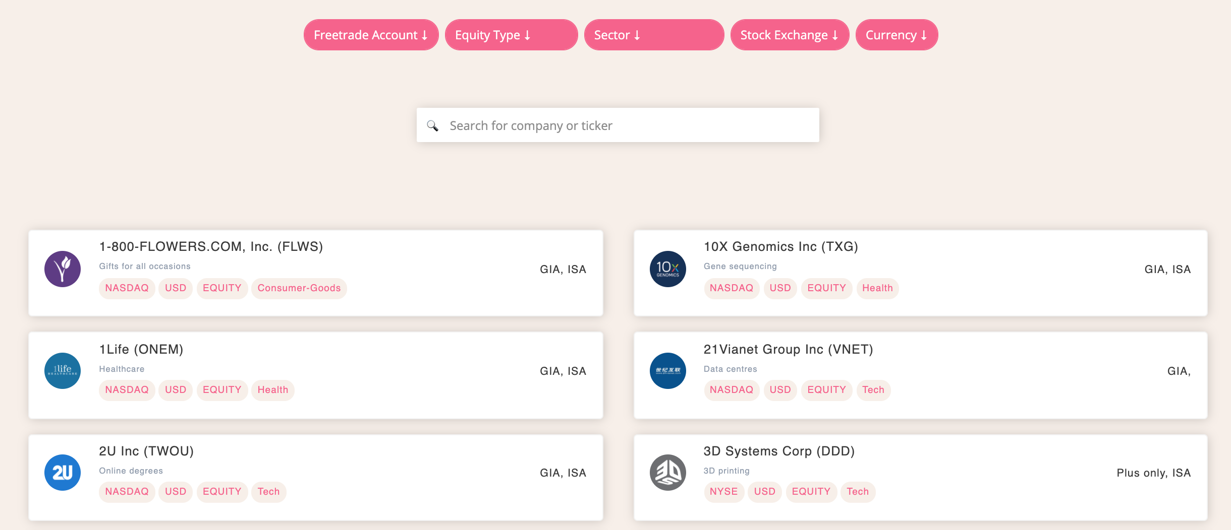
Task: Open the Freetrade Account filter dropdown
Action: (x=371, y=35)
